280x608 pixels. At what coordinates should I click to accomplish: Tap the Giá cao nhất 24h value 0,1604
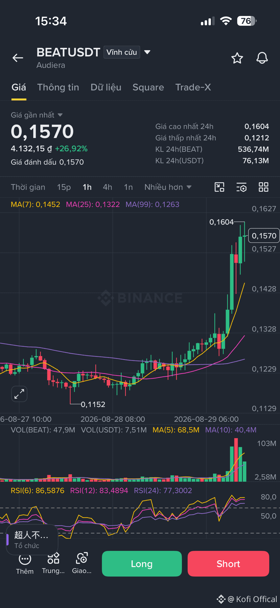point(257,127)
